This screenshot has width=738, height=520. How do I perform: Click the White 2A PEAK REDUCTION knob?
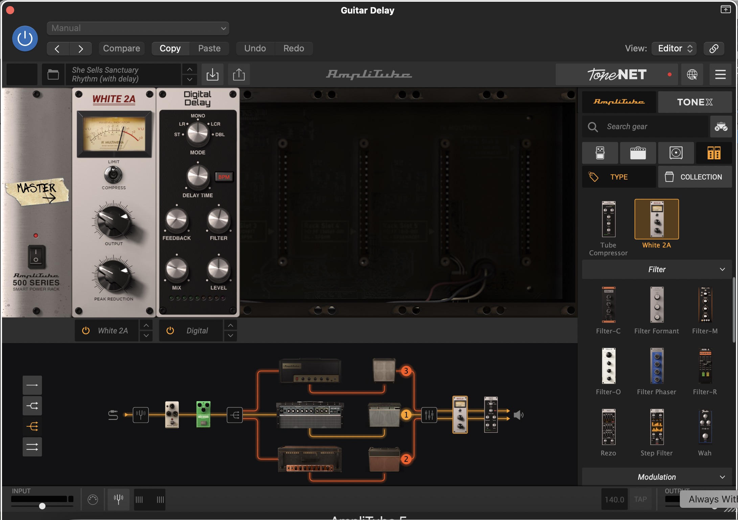114,275
